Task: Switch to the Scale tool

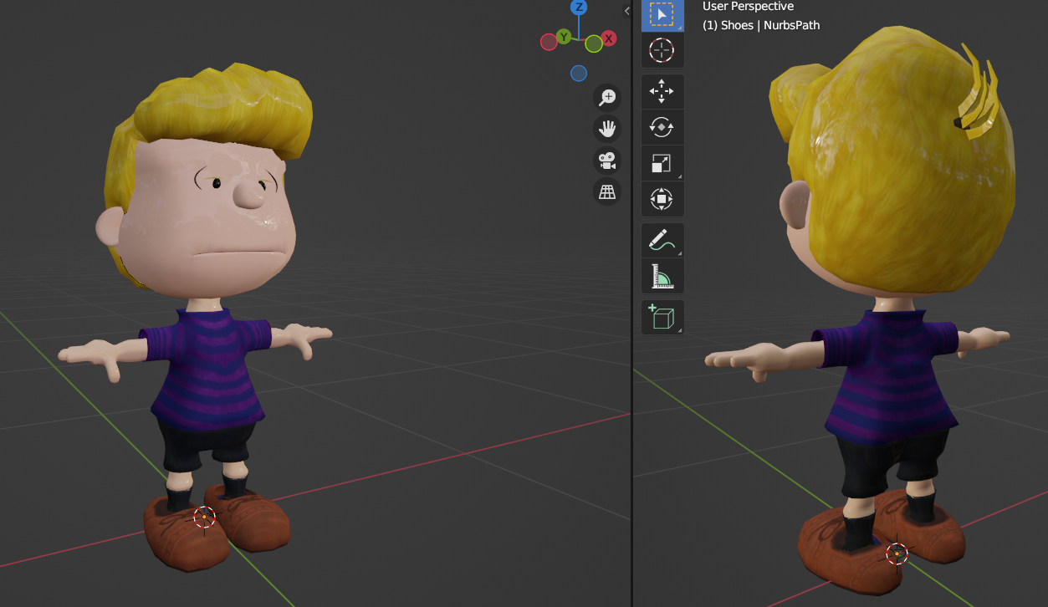Action: [x=662, y=163]
